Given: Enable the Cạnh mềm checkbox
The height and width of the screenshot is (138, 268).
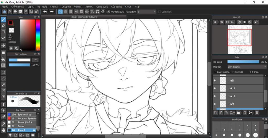Looking at the screenshot, I should point(159,12).
